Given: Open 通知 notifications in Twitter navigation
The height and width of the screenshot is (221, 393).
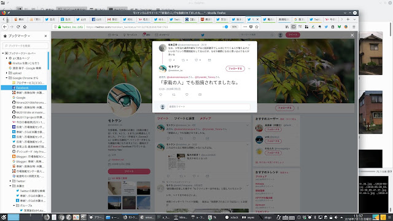Looking at the screenshot, I should click(146, 35).
